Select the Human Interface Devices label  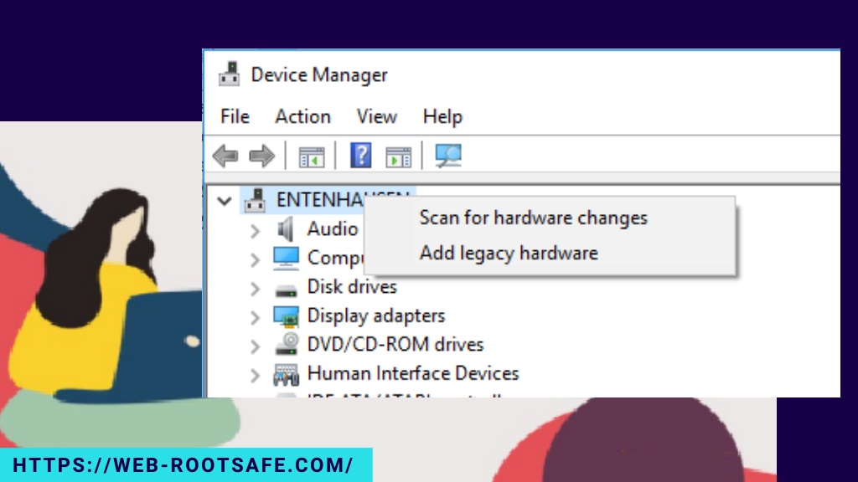click(413, 374)
